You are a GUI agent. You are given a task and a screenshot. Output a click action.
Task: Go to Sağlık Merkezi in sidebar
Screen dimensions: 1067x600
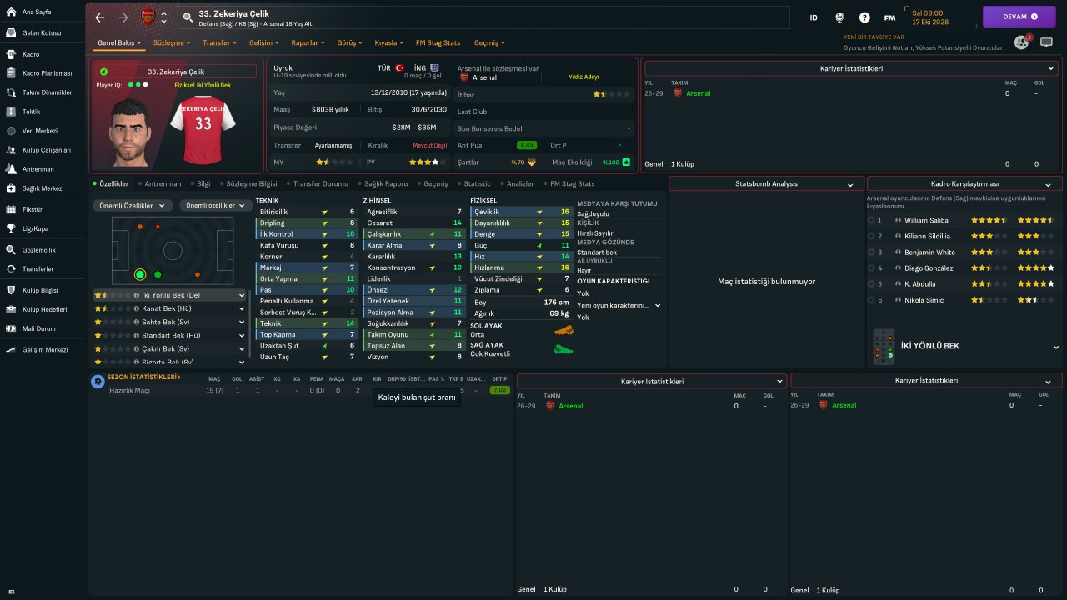tap(43, 188)
